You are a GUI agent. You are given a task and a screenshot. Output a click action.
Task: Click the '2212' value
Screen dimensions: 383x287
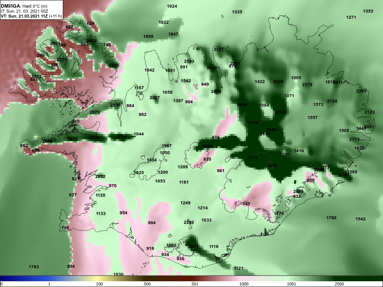coord(100,176)
